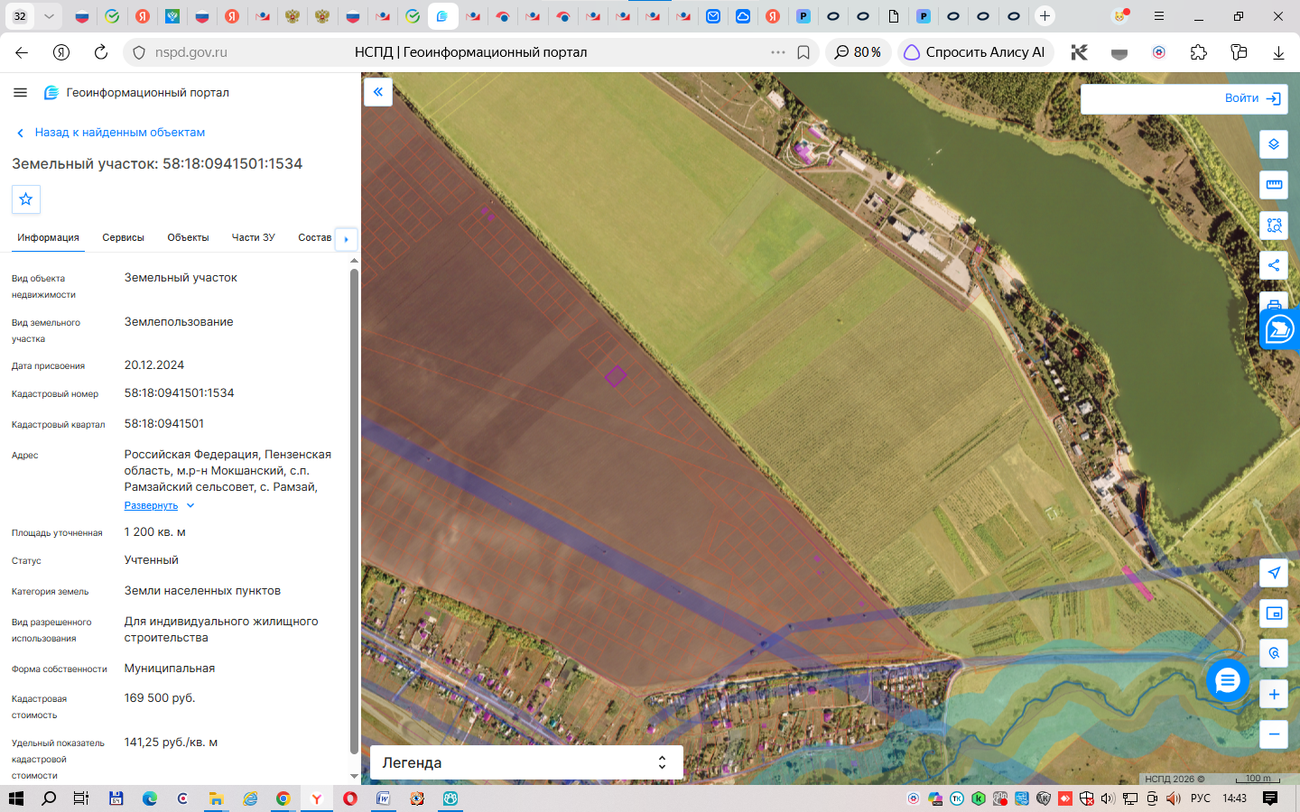
Task: Click the info panel vertical scrollbar
Action: [354, 510]
